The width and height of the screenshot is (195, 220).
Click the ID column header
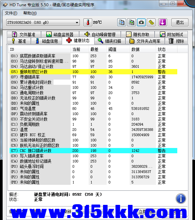pos(40,49)
